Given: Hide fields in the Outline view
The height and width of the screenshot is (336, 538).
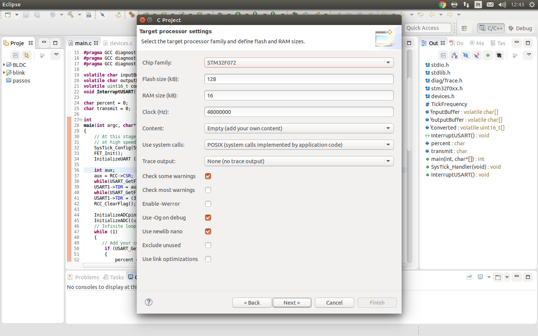Looking at the screenshot, I should click(x=466, y=55).
